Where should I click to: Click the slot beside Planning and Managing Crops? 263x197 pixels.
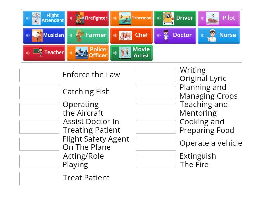pos(155,92)
